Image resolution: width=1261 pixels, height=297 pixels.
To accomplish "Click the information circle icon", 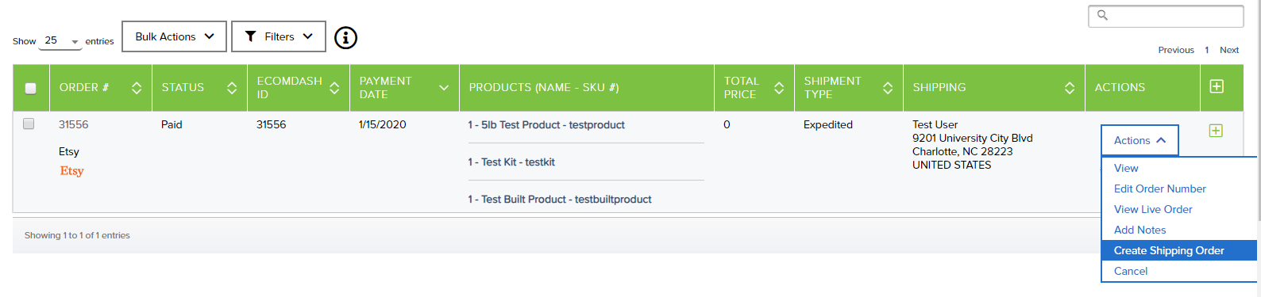I will 345,37.
